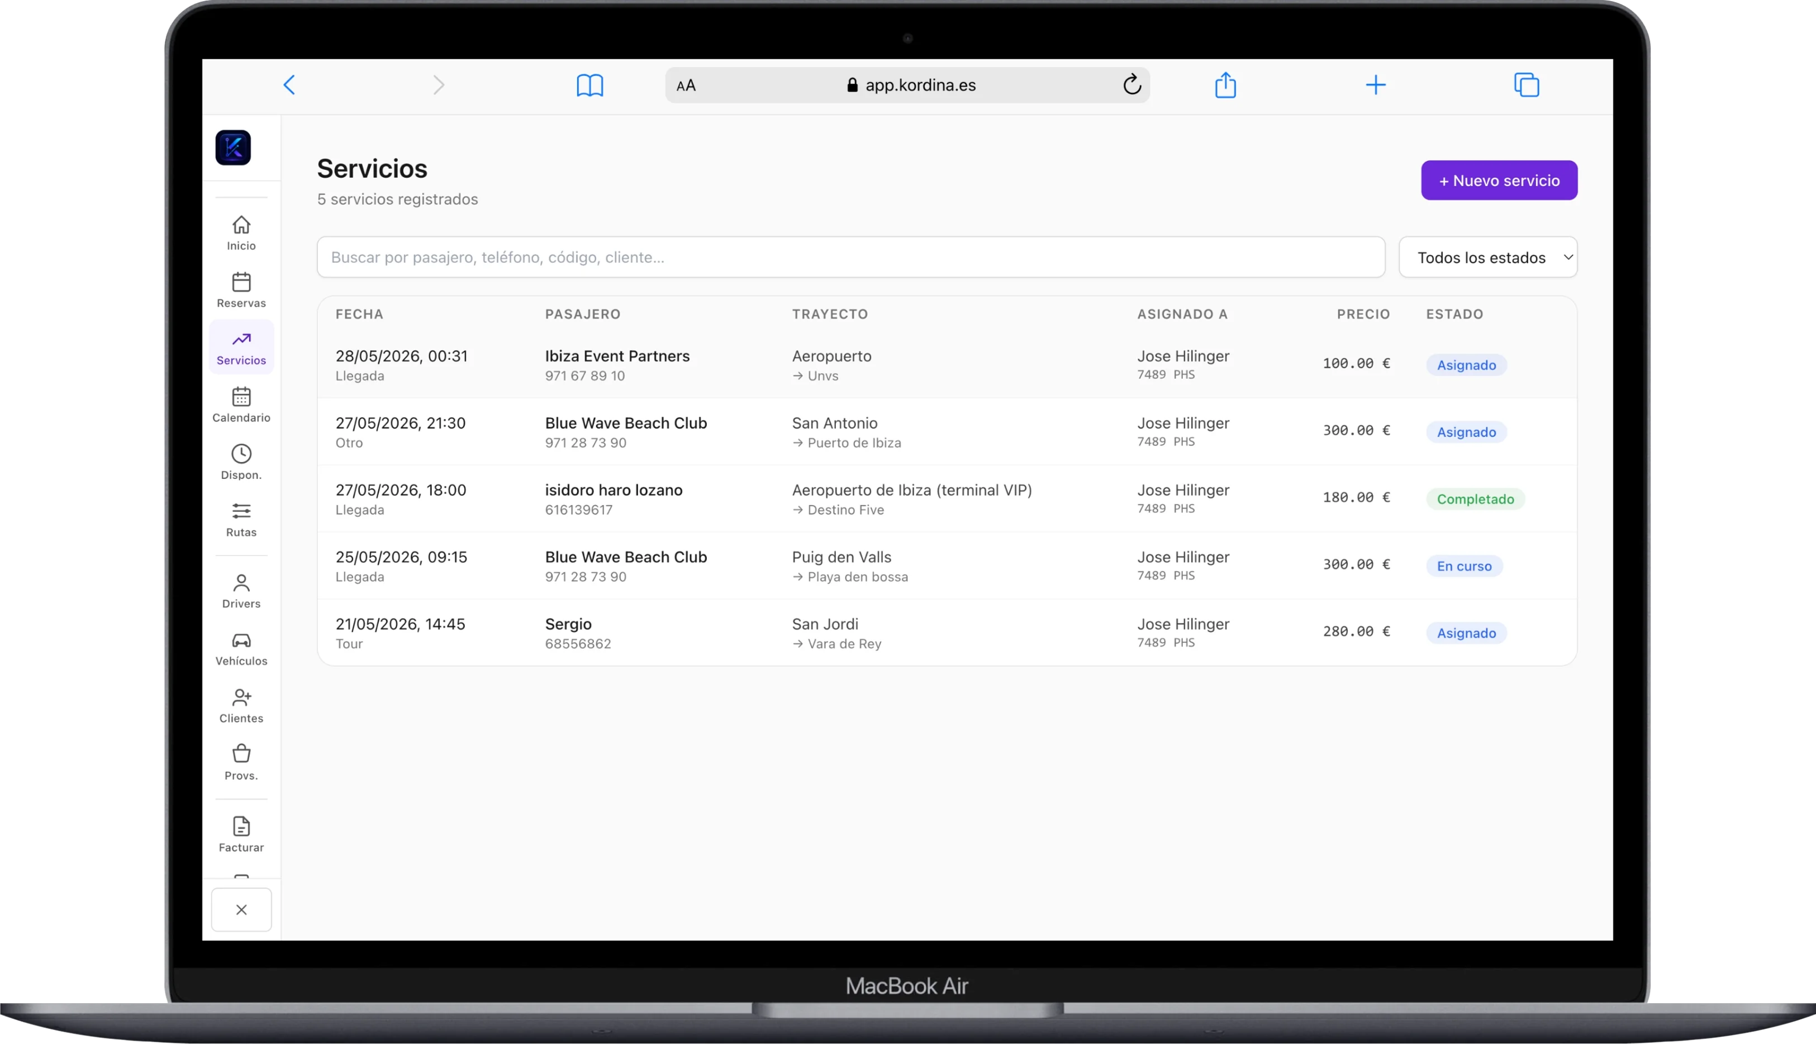Viewport: 1816px width, 1044px height.
Task: Open Vehículos car icon
Action: [241, 649]
